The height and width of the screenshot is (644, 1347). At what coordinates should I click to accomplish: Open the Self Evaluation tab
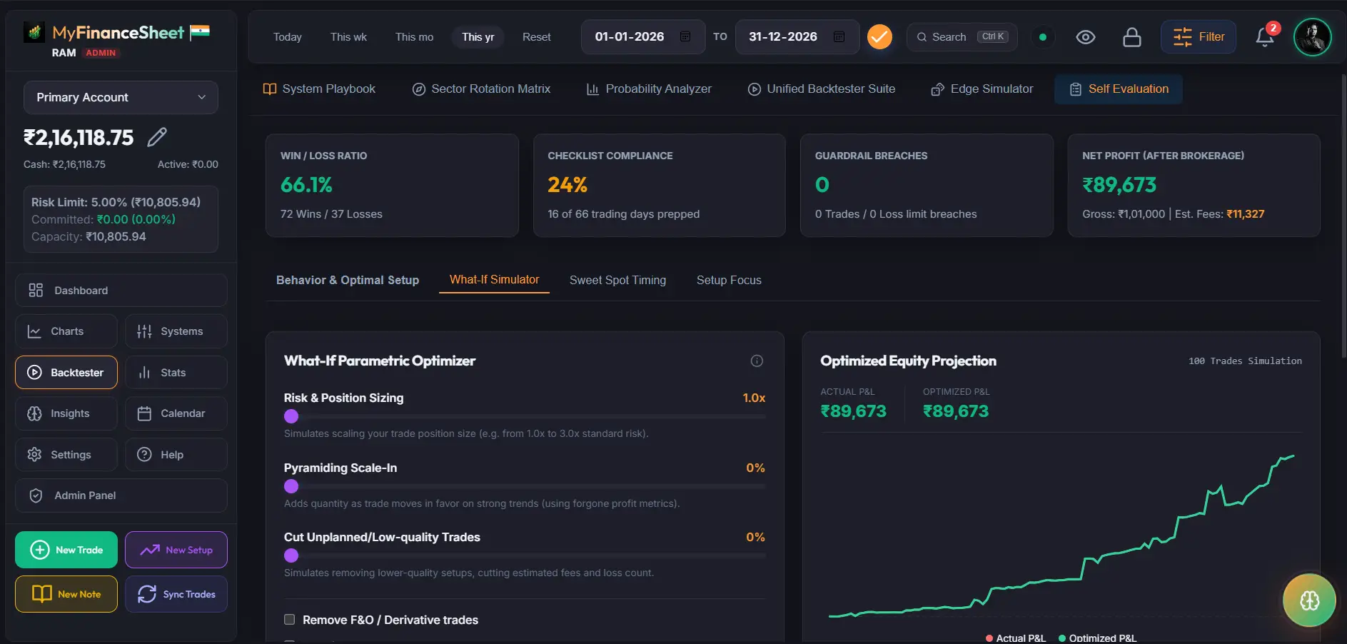click(x=1119, y=89)
